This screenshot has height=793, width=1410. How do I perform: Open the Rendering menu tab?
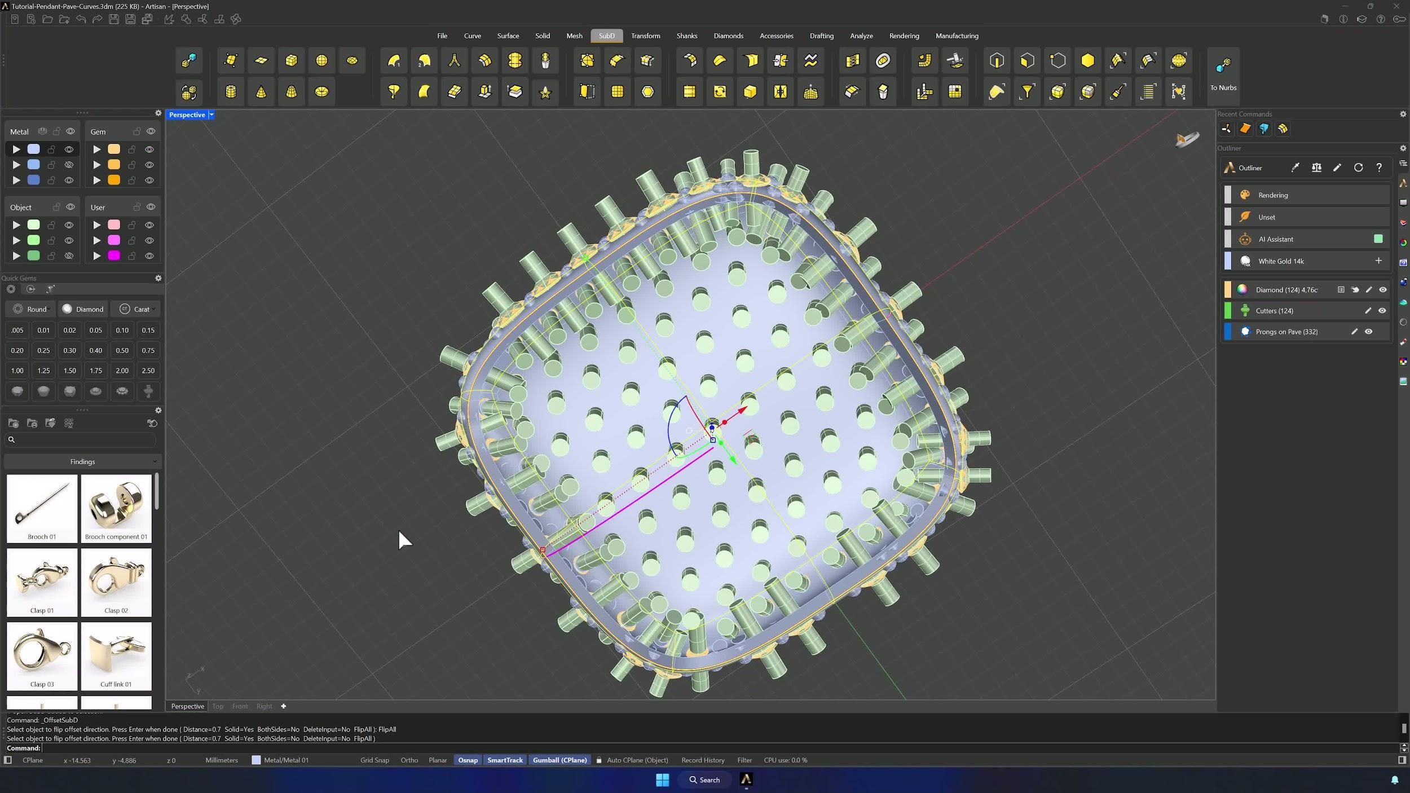click(904, 36)
